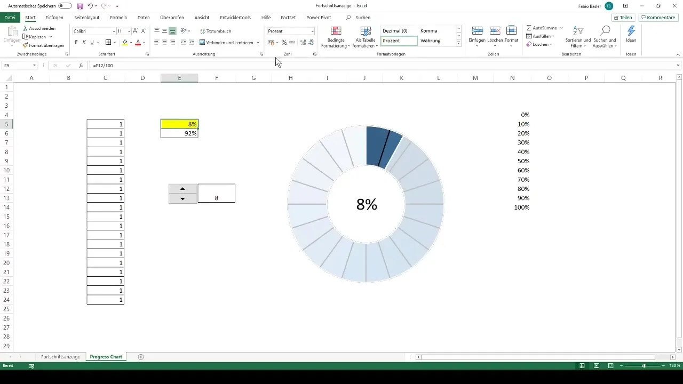Open the Format cells menu
The width and height of the screenshot is (683, 384).
tap(511, 36)
